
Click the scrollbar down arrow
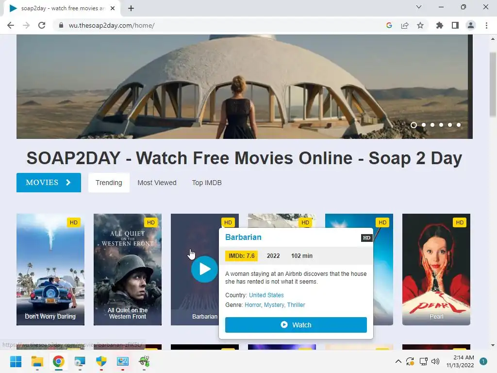(x=493, y=345)
